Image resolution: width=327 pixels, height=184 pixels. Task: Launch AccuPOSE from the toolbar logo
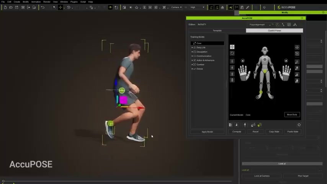pos(287,7)
